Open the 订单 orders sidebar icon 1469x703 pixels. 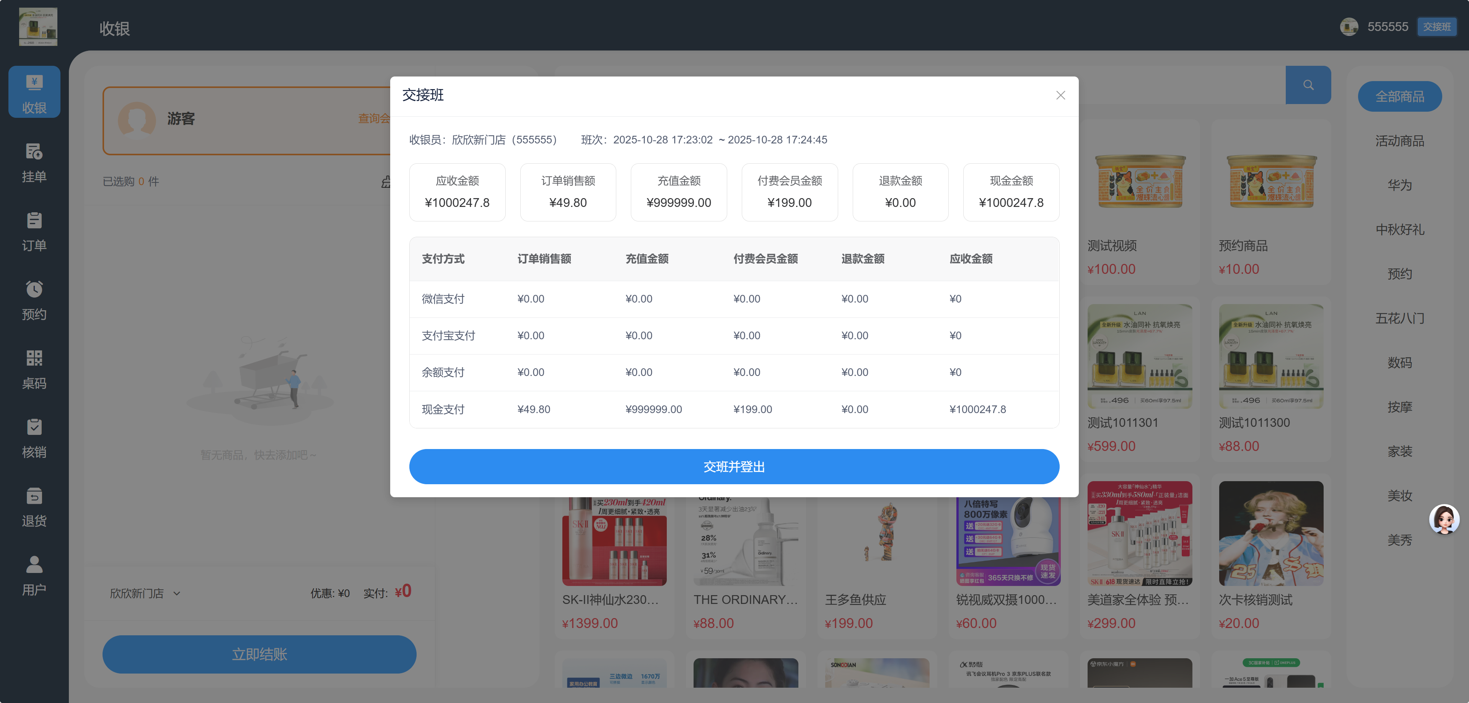coord(34,231)
